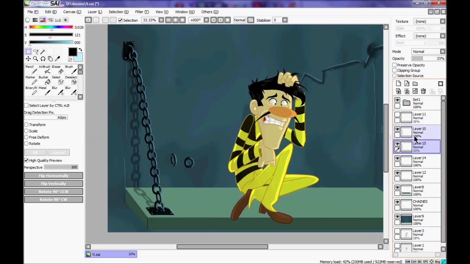Hide the Set1 layer folder
Image resolution: width=470 pixels, height=264 pixels.
click(397, 100)
